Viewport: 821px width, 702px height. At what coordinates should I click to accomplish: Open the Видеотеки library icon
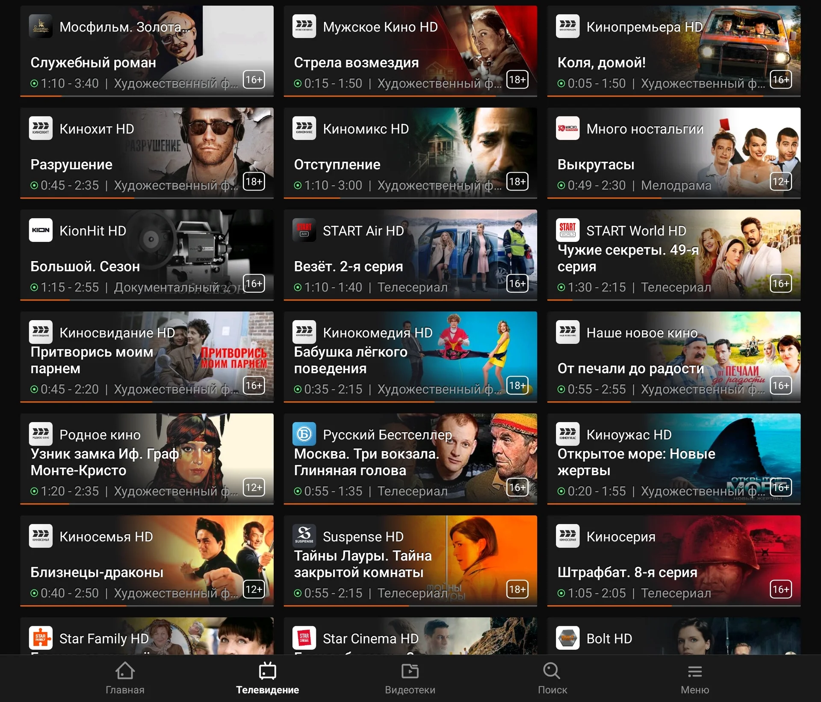(x=410, y=671)
